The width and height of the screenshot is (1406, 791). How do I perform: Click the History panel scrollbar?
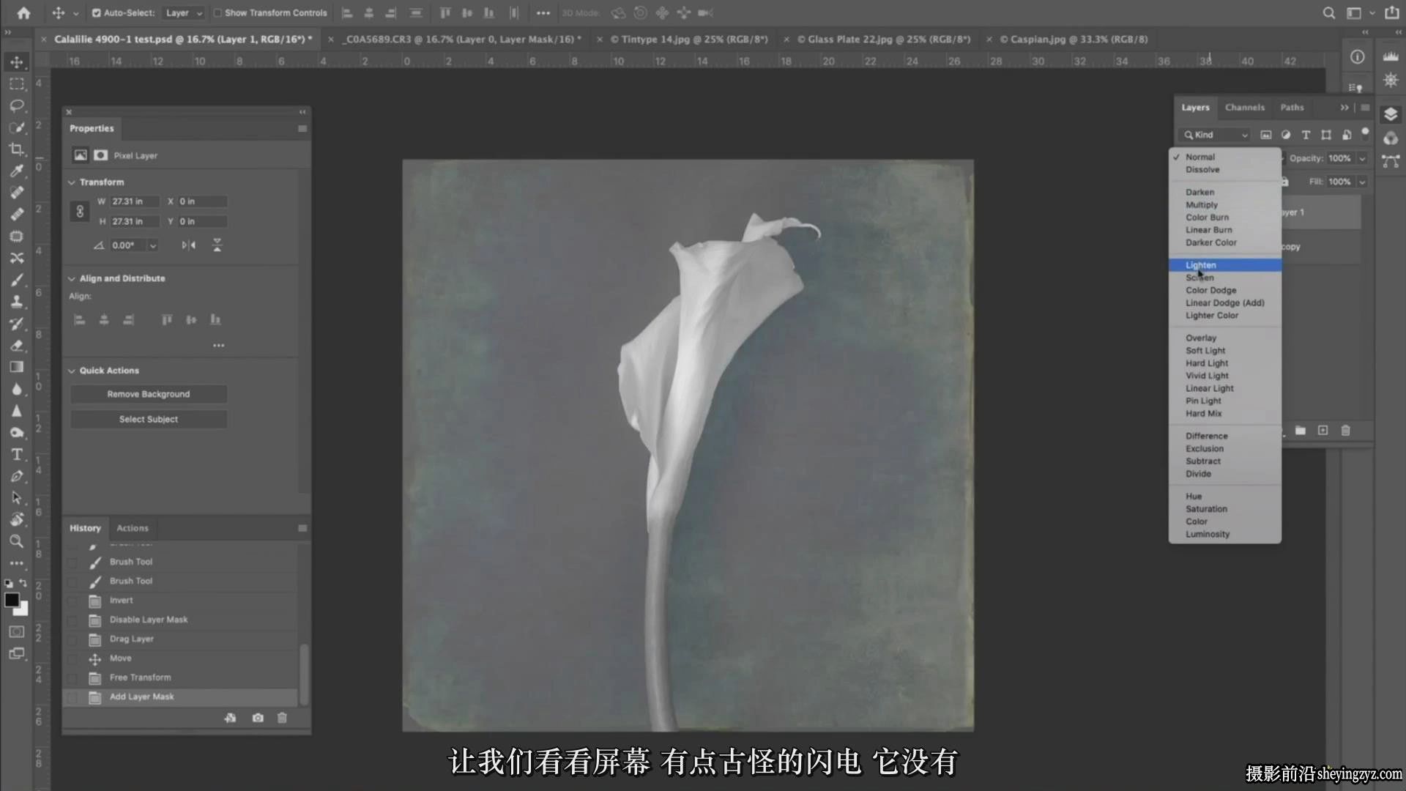click(304, 675)
